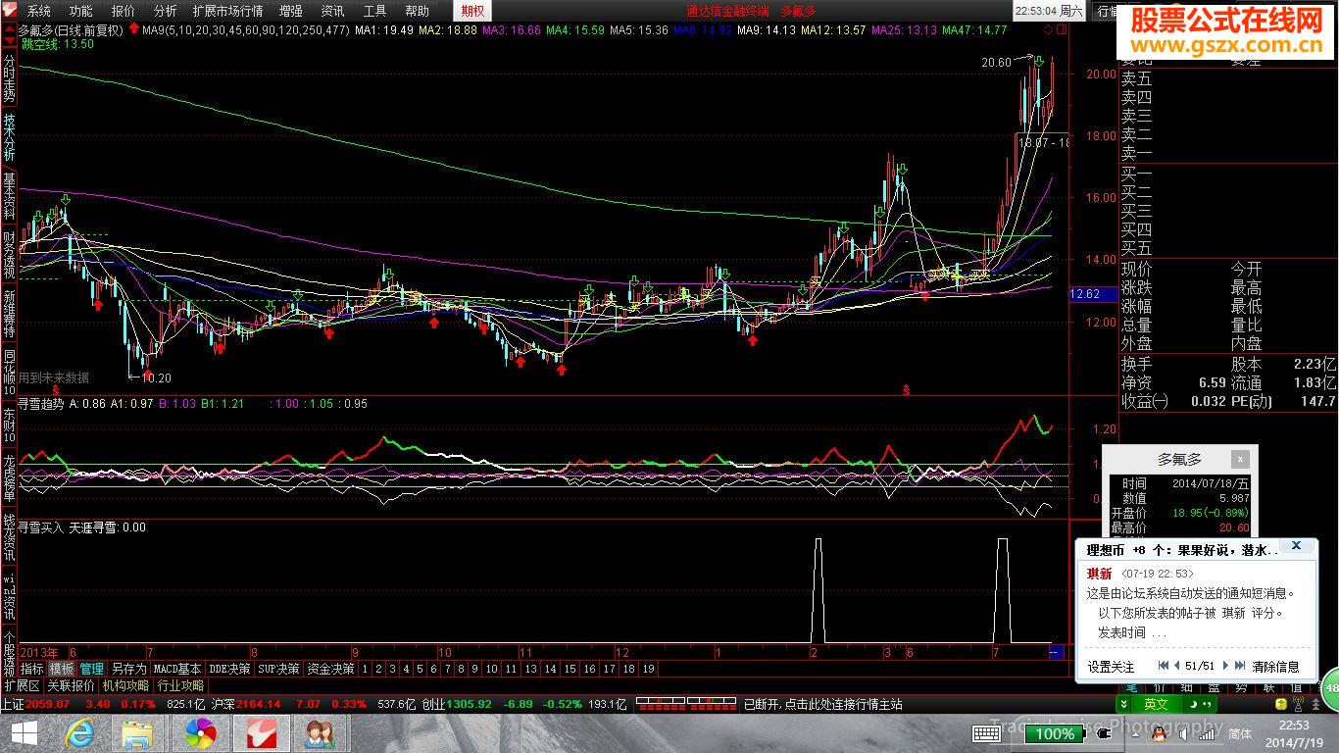This screenshot has height=753, width=1339.
Task: Go to first message in notification
Action: (1164, 666)
